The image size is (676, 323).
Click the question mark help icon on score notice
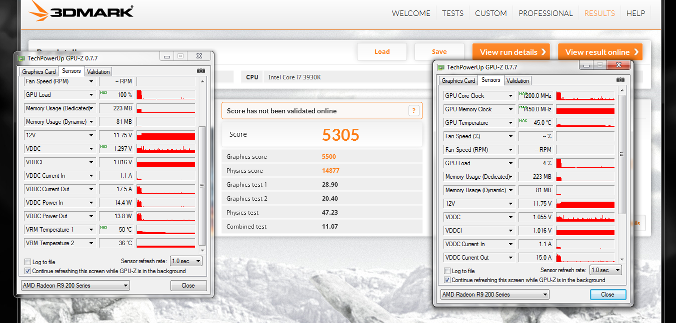tap(413, 111)
